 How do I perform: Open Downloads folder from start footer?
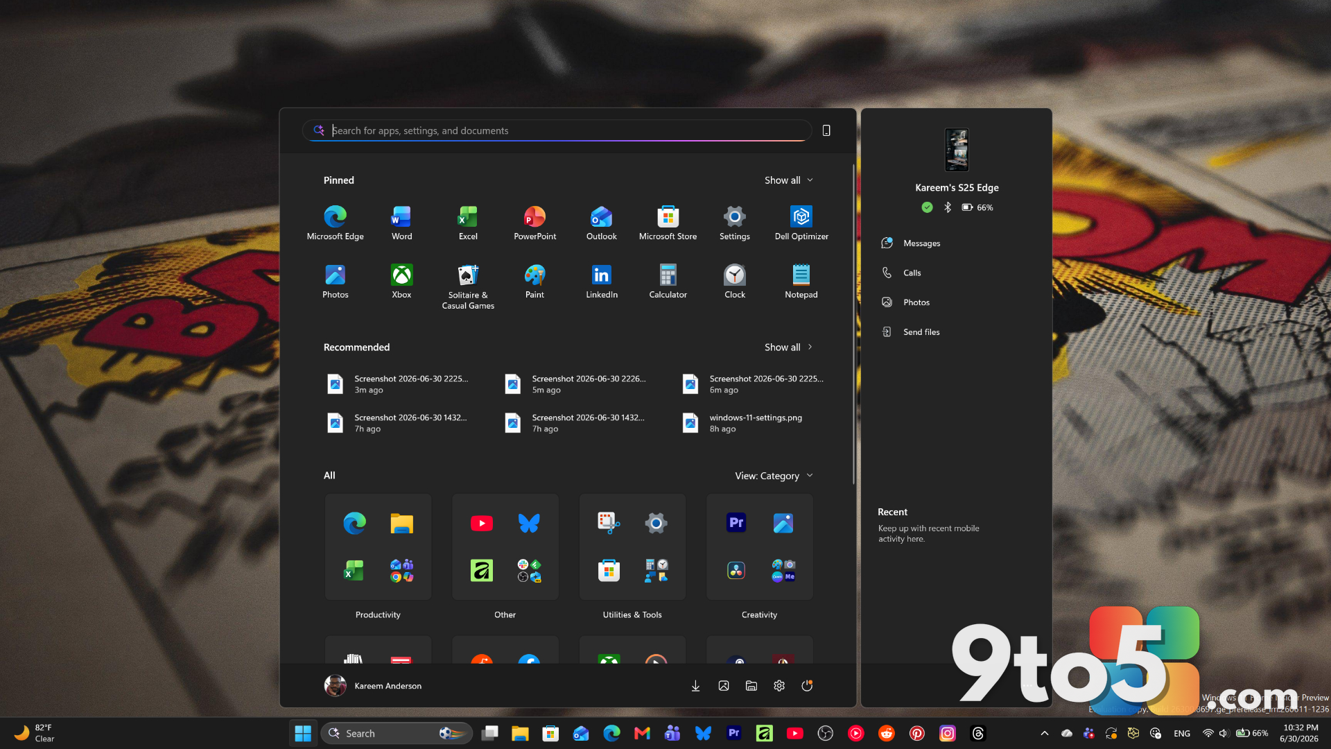pos(695,686)
